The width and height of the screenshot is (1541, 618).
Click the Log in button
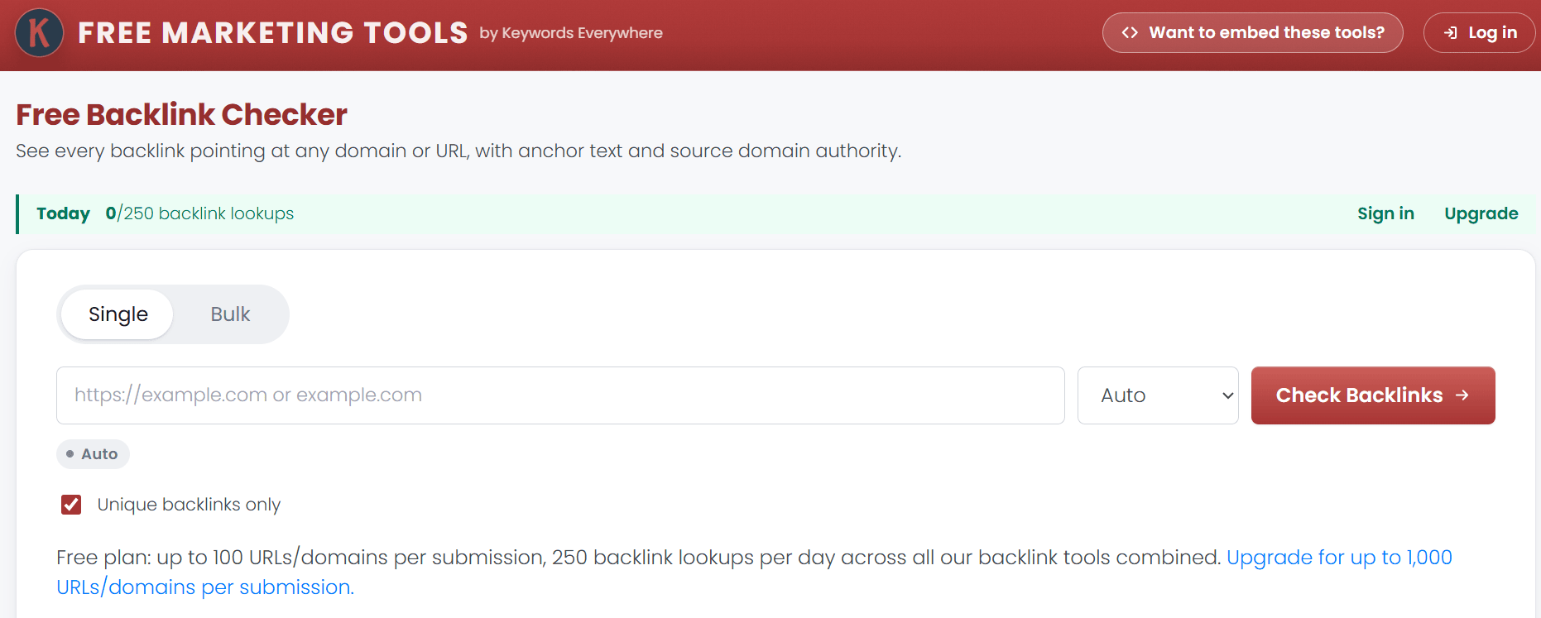pos(1479,33)
